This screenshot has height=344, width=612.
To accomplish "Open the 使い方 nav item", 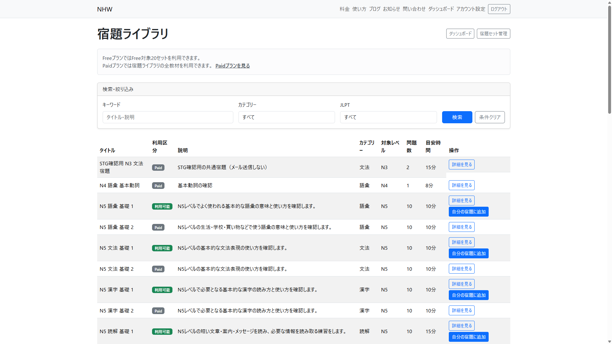I will click(x=359, y=9).
